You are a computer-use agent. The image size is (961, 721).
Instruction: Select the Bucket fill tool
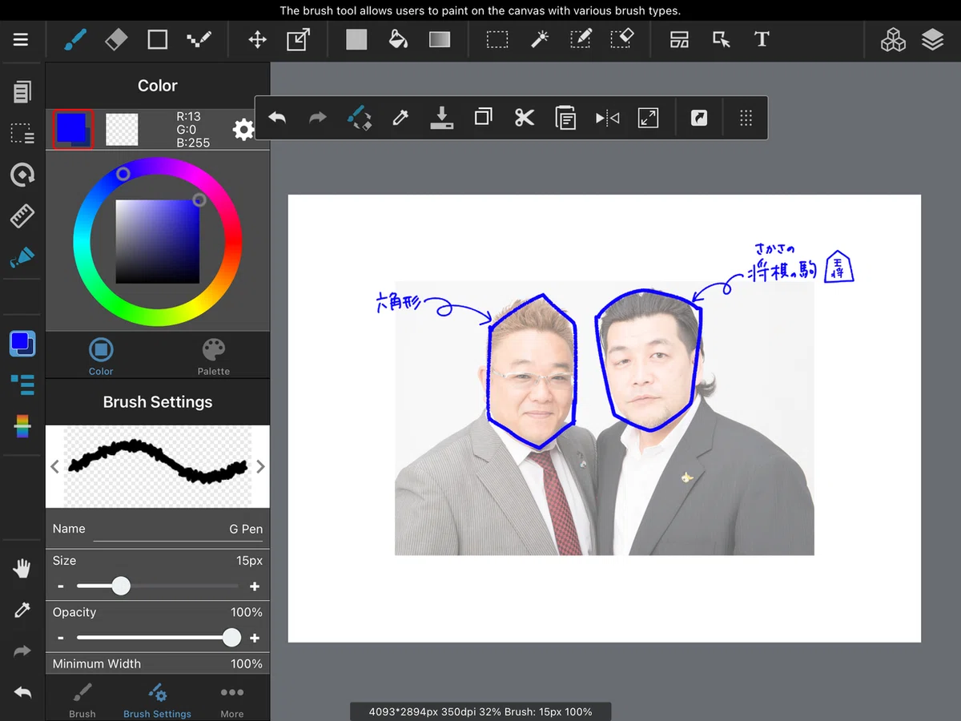click(x=398, y=39)
